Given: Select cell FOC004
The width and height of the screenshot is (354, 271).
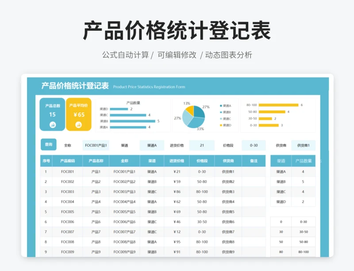Looking at the screenshot, I should pyautogui.click(x=67, y=202).
